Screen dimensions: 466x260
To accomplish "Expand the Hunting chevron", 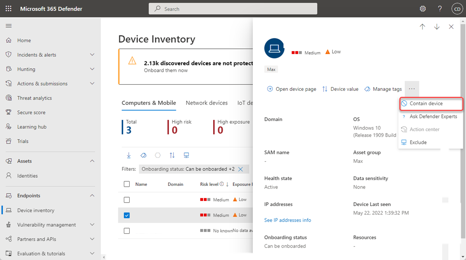I will [92, 69].
